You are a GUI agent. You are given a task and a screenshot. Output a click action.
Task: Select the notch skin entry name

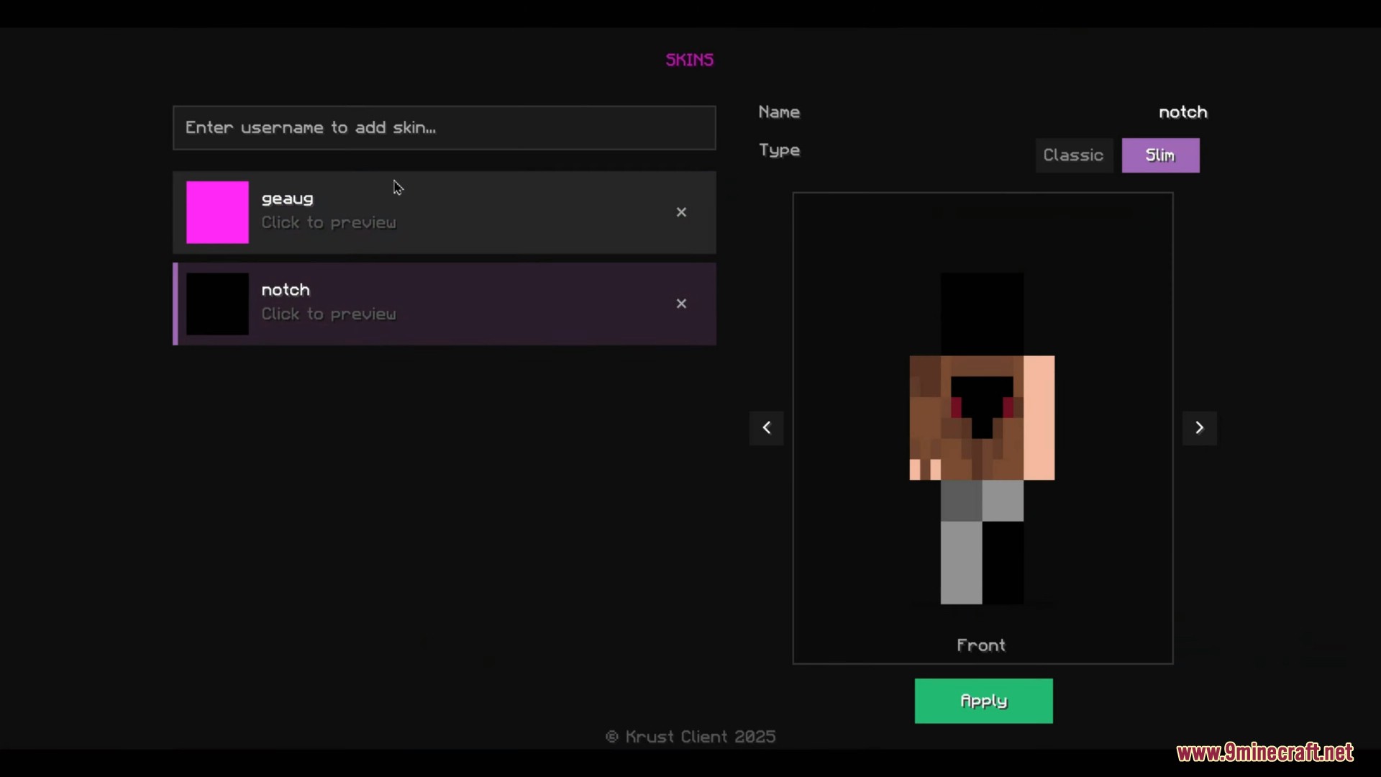tap(286, 290)
